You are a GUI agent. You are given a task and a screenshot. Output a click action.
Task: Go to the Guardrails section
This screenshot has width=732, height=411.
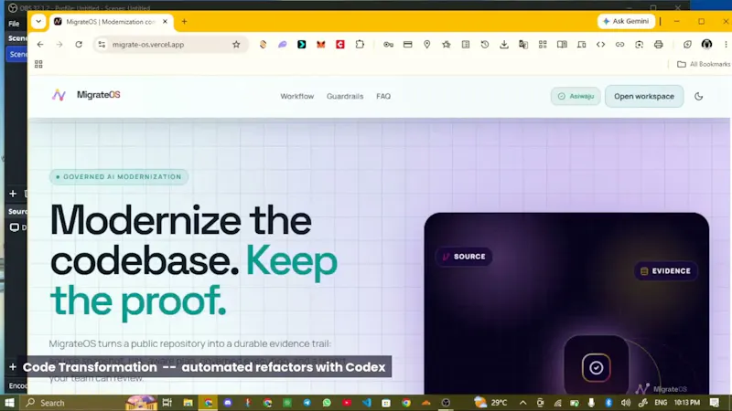click(x=345, y=96)
